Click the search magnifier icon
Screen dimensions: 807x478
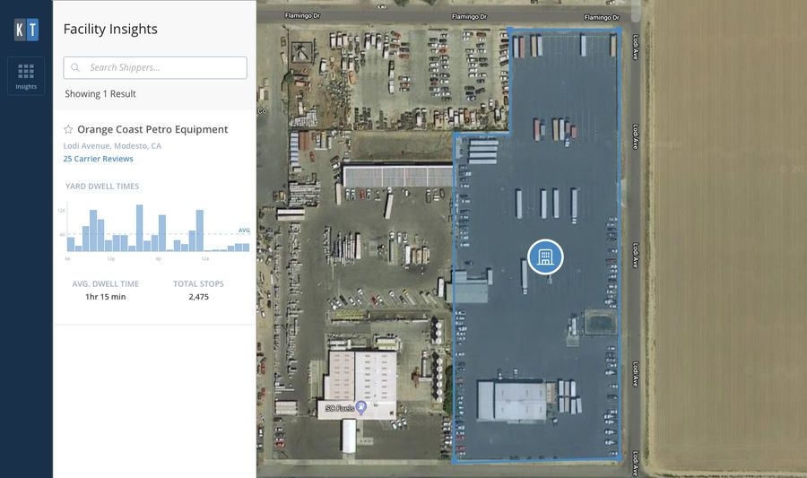[x=75, y=67]
